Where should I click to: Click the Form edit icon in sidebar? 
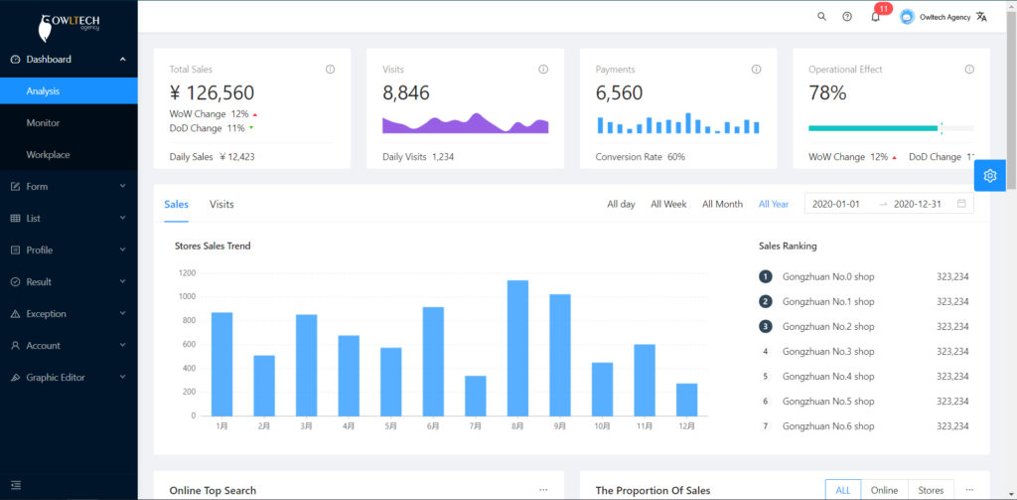(16, 186)
